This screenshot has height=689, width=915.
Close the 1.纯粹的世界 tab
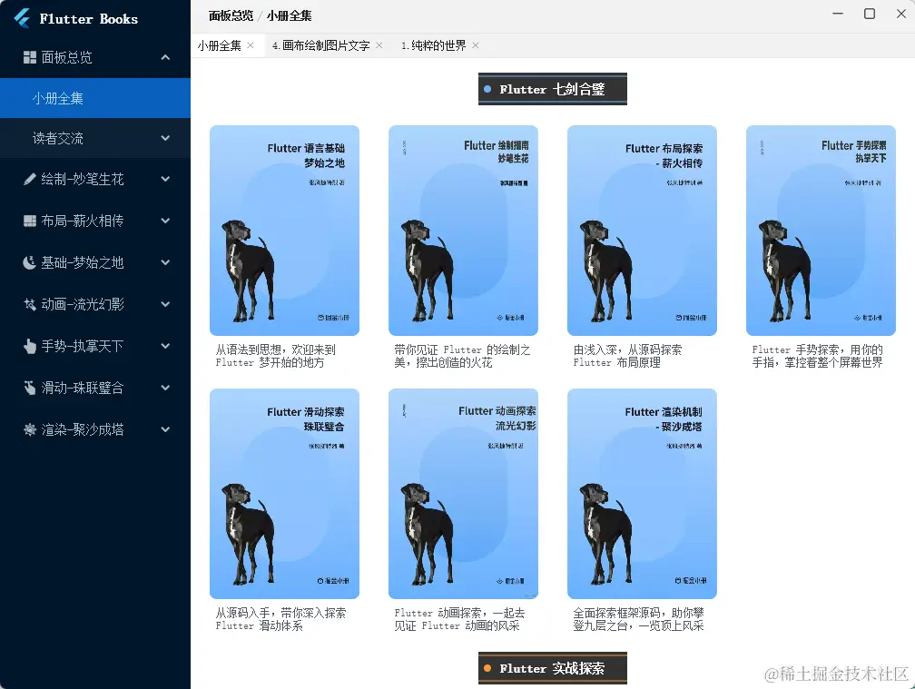coord(476,44)
